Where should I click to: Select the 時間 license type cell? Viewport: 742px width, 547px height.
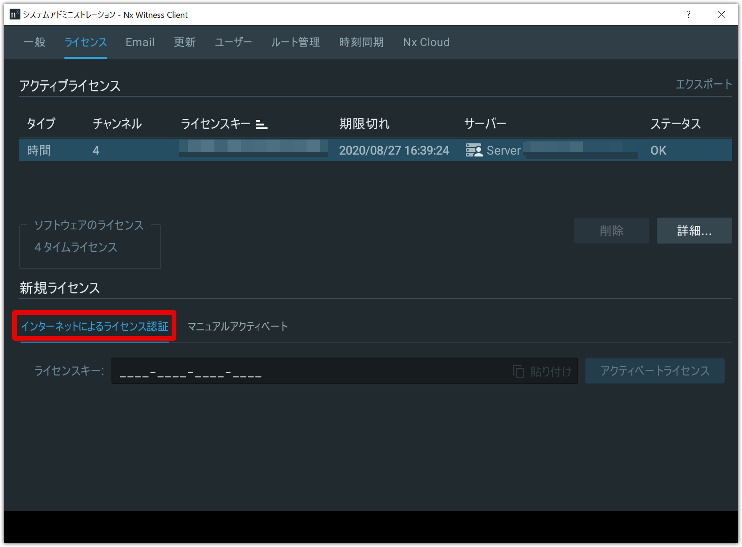point(39,150)
